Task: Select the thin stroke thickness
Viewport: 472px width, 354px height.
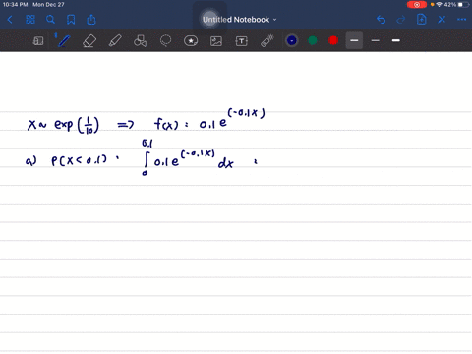Action: pyautogui.click(x=376, y=40)
